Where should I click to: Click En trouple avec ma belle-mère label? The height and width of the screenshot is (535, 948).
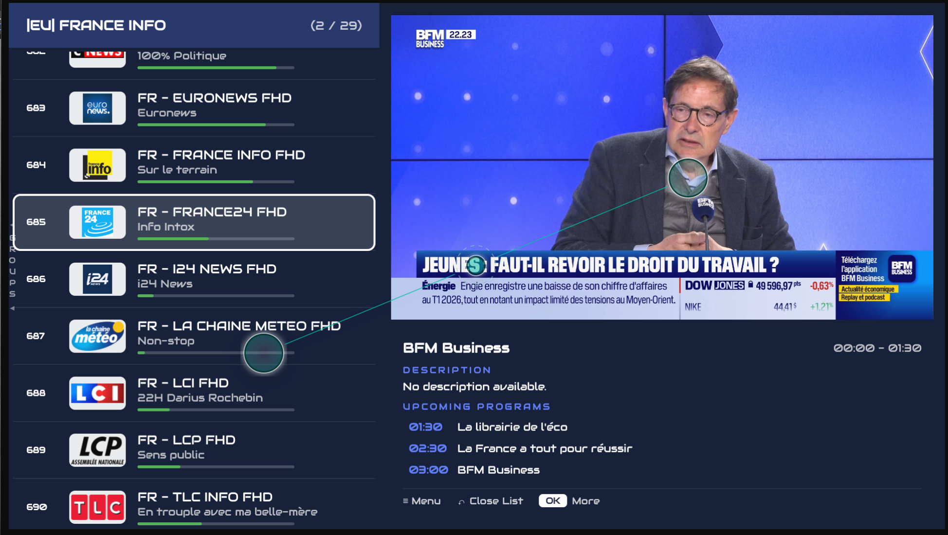click(227, 512)
